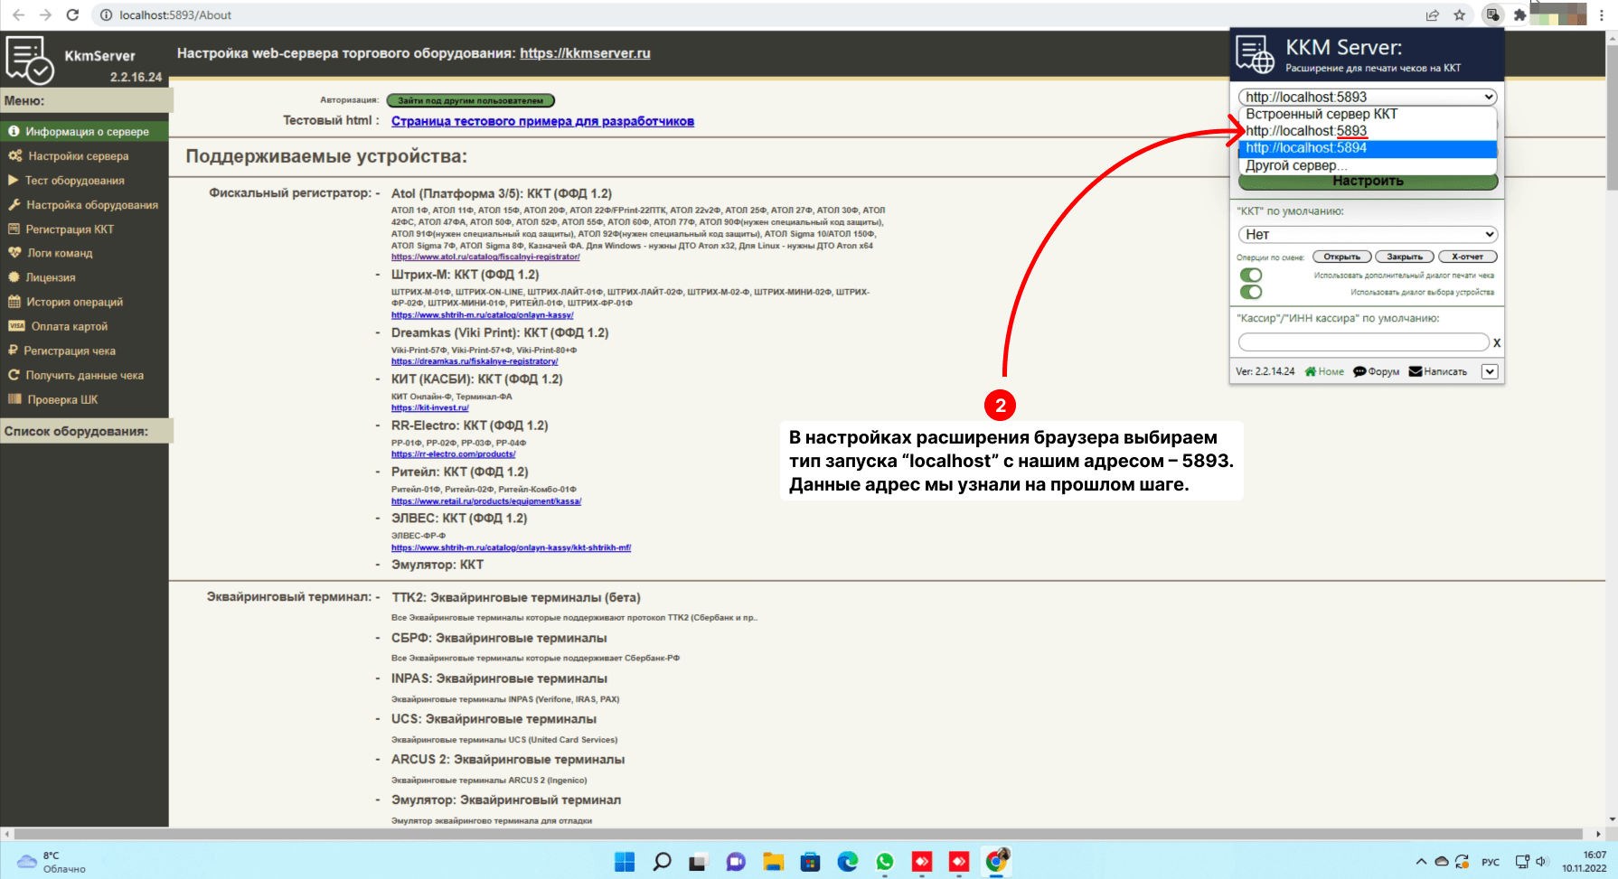Choose http://localhost:5894 in the dropdown list
This screenshot has width=1618, height=879.
1368,148
